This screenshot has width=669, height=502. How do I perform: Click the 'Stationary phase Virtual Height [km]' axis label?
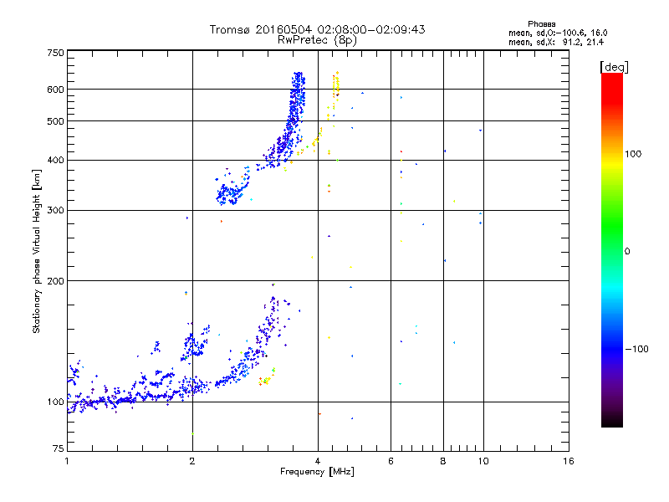pyautogui.click(x=36, y=252)
